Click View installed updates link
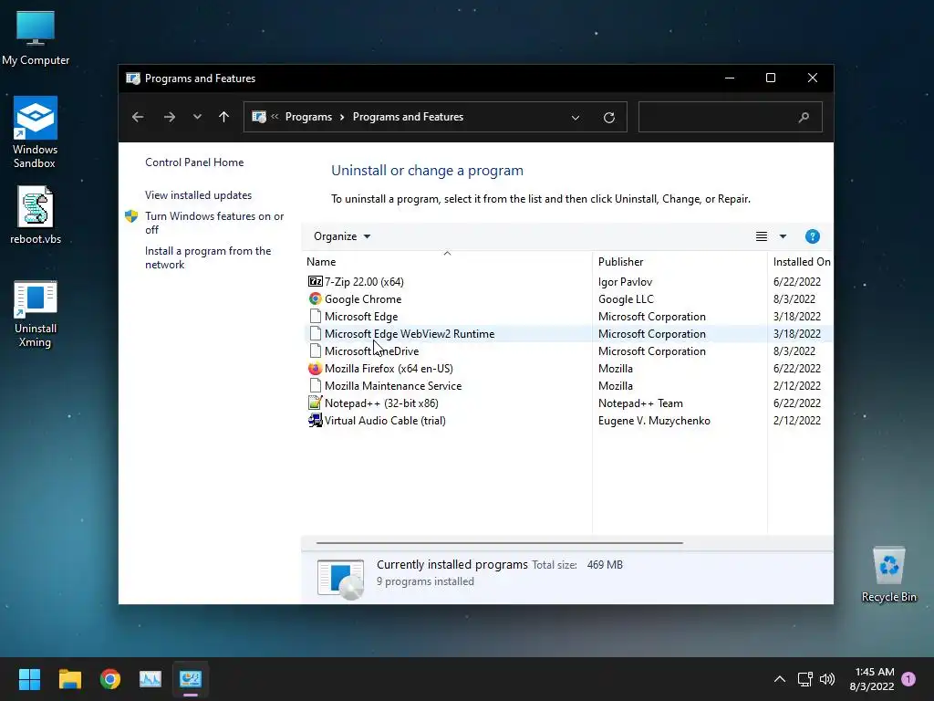The image size is (934, 701). 198,195
